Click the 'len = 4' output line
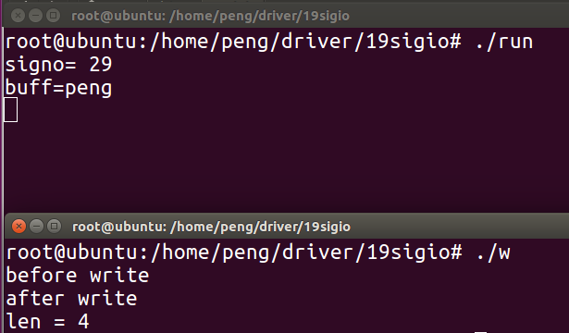 47,322
